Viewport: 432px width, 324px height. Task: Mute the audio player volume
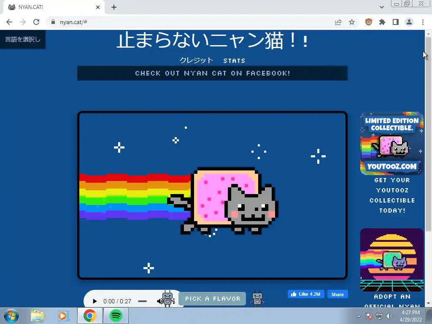(160, 301)
